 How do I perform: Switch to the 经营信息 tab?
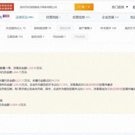(x=82, y=17)
